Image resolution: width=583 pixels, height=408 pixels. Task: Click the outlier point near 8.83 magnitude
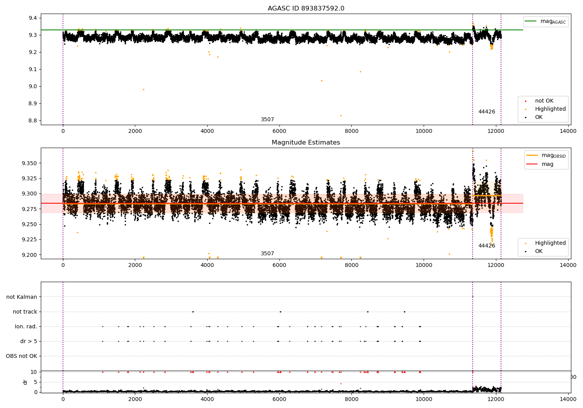(x=341, y=115)
